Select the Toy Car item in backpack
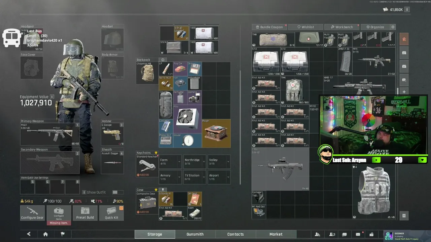 click(x=180, y=69)
